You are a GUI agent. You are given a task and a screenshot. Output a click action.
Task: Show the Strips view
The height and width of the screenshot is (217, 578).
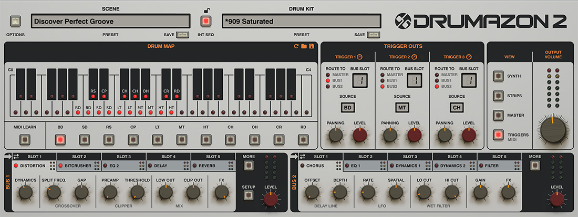tap(498, 96)
